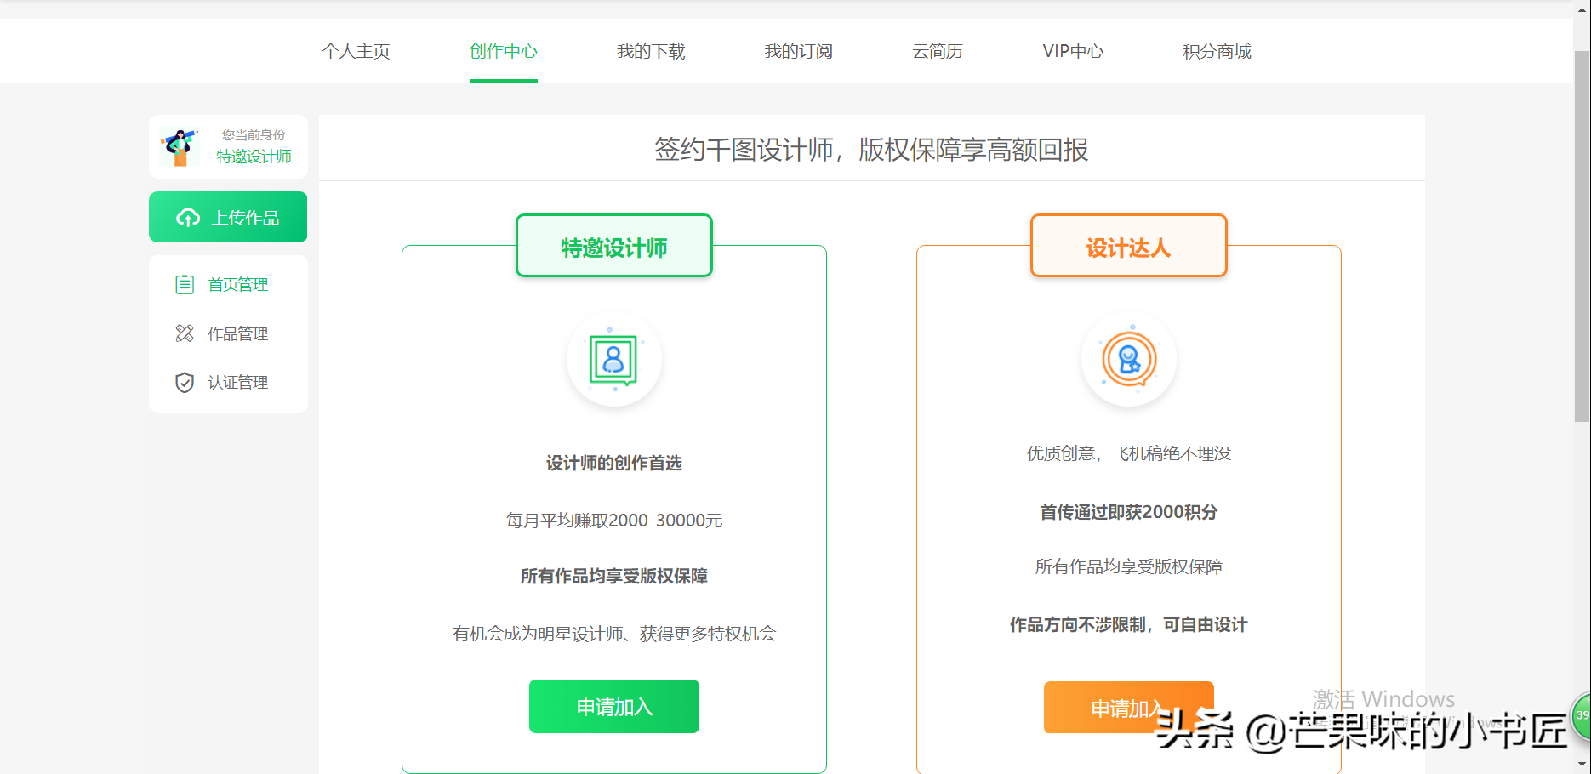Viewport: 1591px width, 774px height.
Task: Open 认证管理 from the sidebar
Action: (x=239, y=382)
